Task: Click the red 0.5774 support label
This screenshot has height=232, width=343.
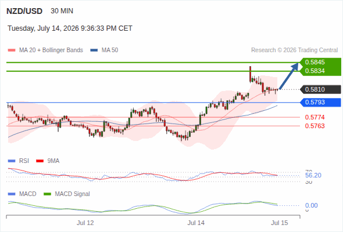Action: (x=315, y=117)
